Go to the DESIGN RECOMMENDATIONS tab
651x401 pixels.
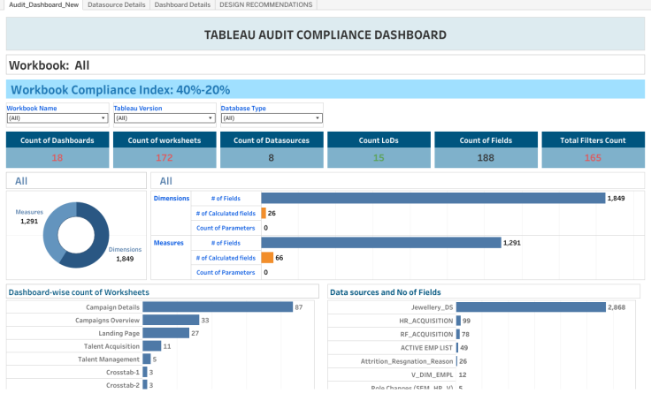pos(265,4)
